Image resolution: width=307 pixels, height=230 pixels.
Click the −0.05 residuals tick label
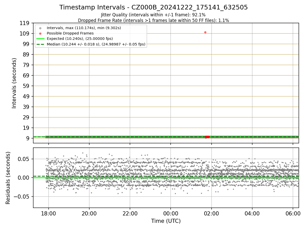pyautogui.click(x=22, y=197)
